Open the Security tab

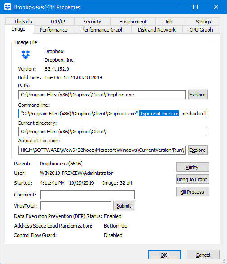(x=92, y=22)
